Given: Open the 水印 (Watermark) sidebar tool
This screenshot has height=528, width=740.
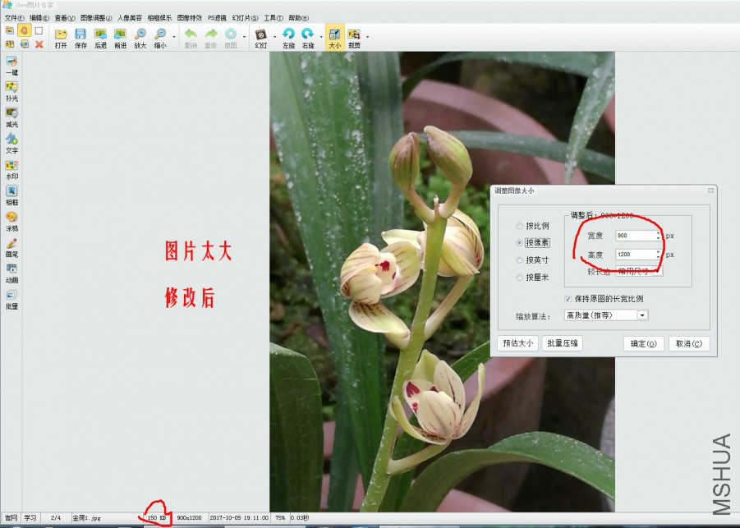Looking at the screenshot, I should [11, 168].
